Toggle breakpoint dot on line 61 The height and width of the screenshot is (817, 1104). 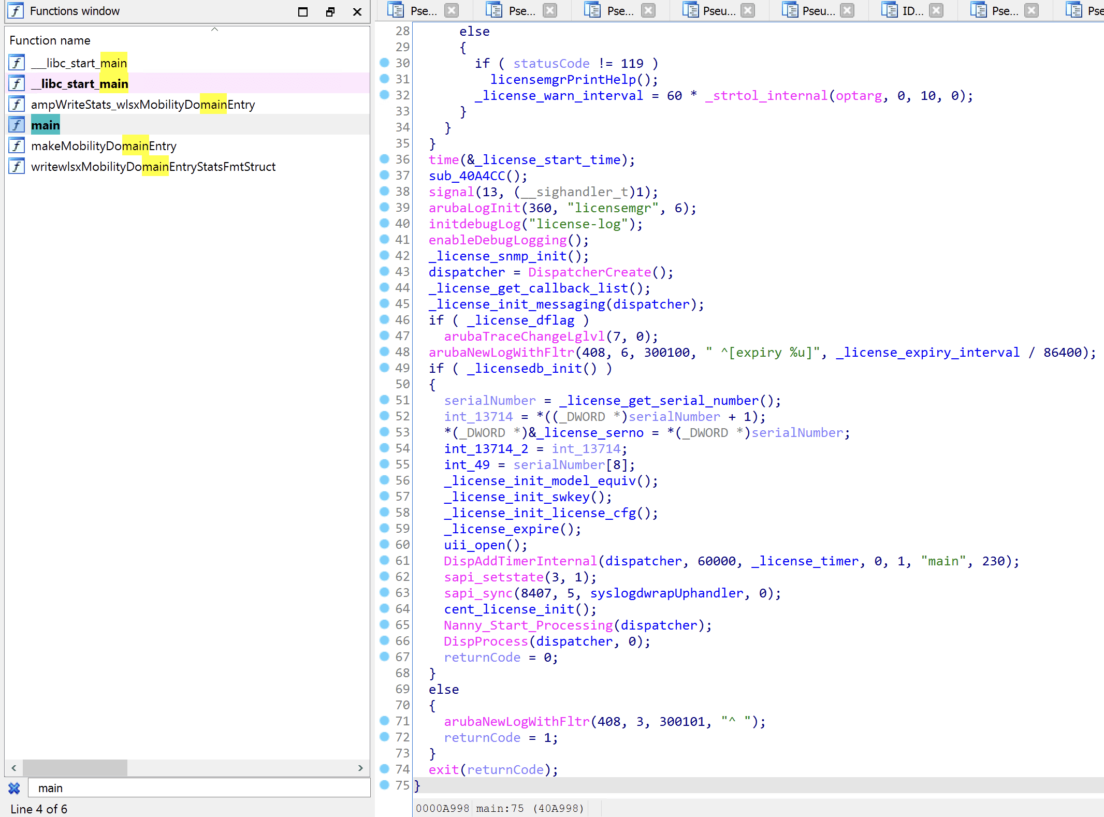click(384, 560)
